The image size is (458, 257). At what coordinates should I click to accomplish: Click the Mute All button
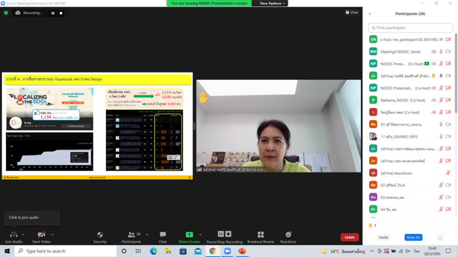[x=413, y=238]
